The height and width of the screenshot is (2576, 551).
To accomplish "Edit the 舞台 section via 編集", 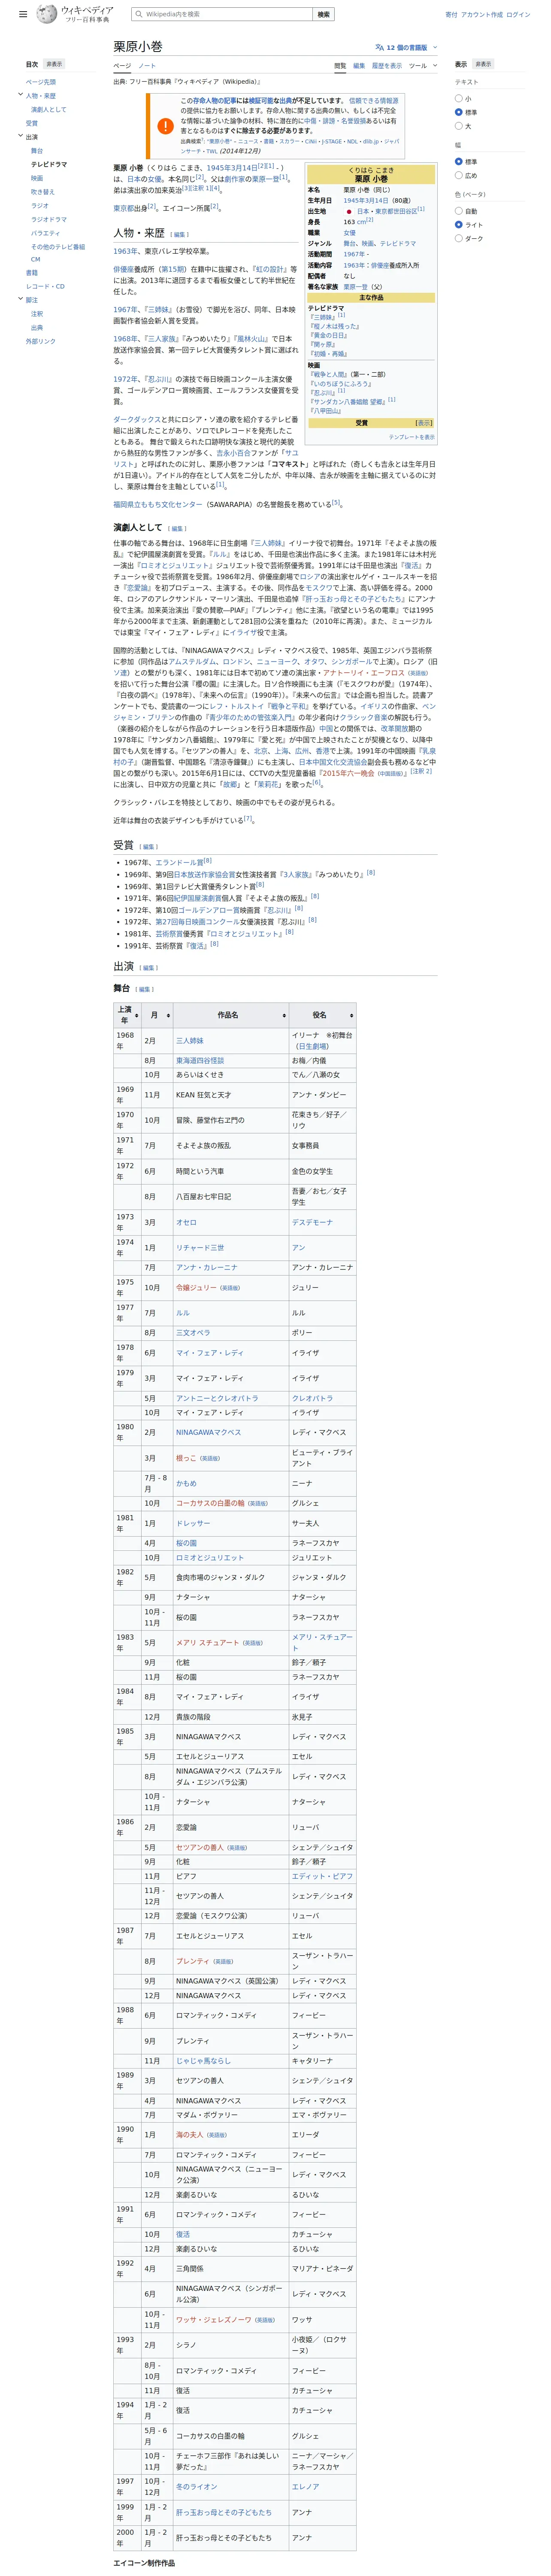I will coord(145,989).
